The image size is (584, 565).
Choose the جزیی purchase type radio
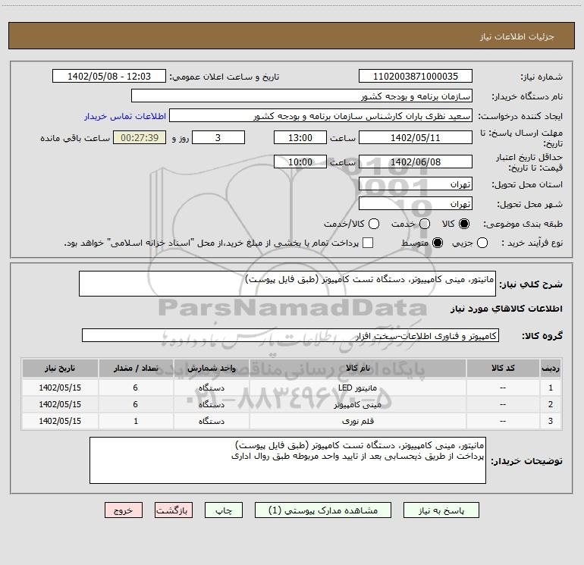click(482, 243)
